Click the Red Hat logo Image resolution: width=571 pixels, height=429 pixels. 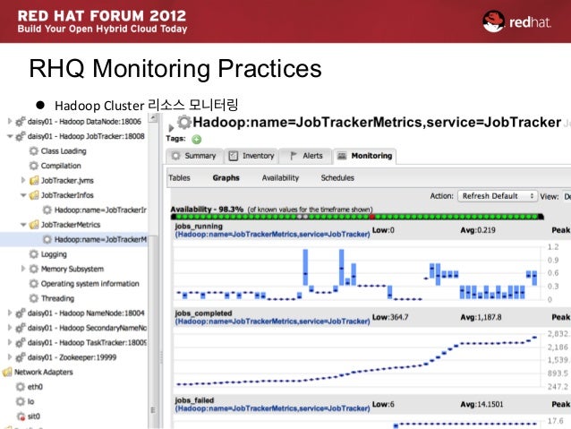coord(516,21)
